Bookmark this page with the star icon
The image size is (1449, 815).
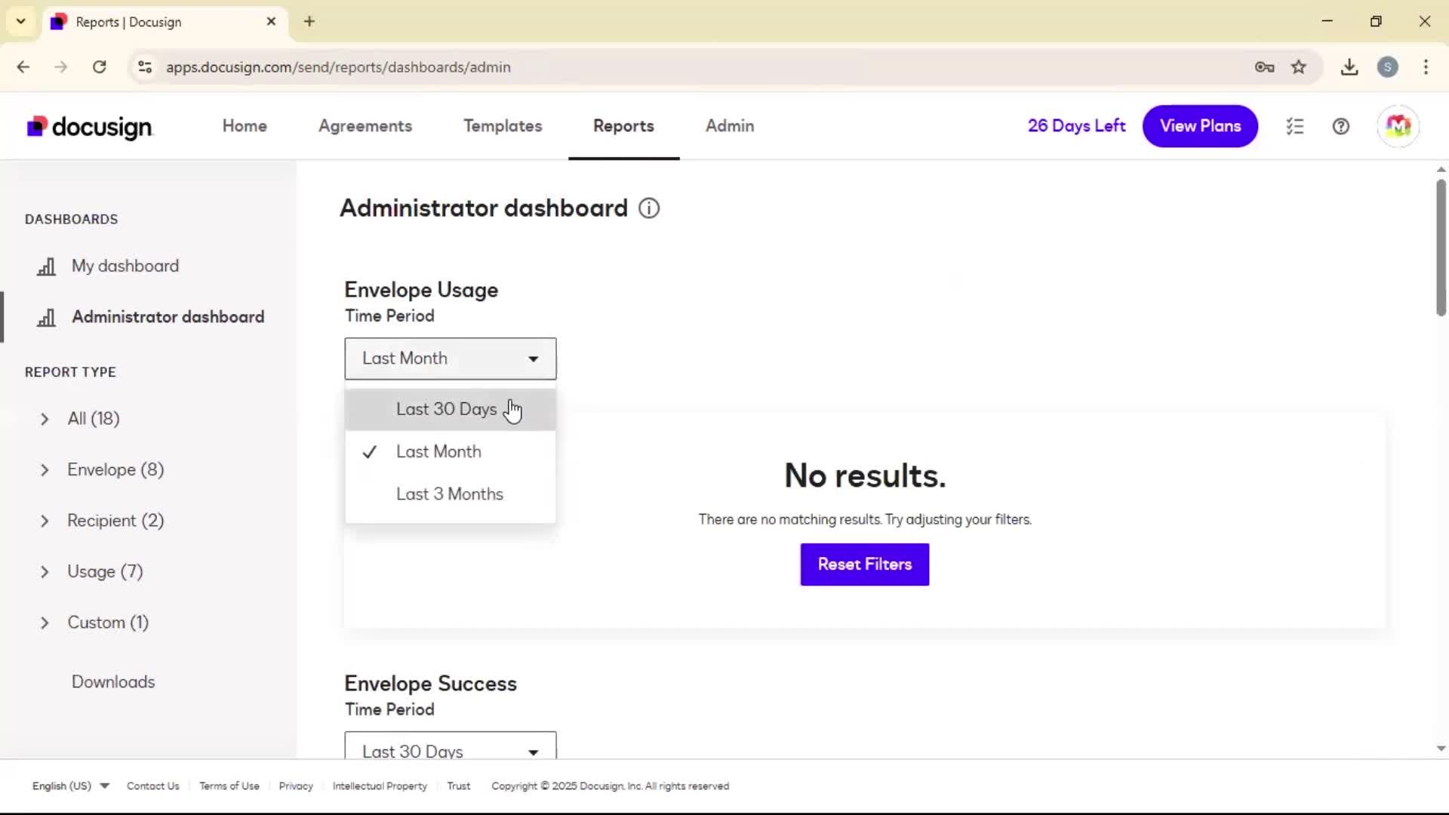1298,67
